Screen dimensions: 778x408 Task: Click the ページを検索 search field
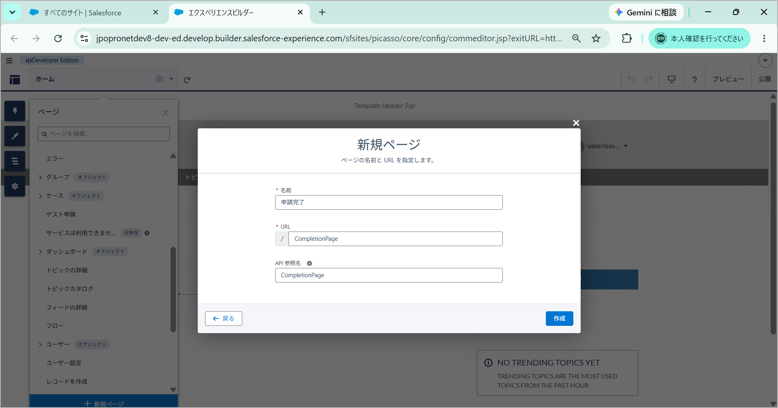tap(104, 134)
